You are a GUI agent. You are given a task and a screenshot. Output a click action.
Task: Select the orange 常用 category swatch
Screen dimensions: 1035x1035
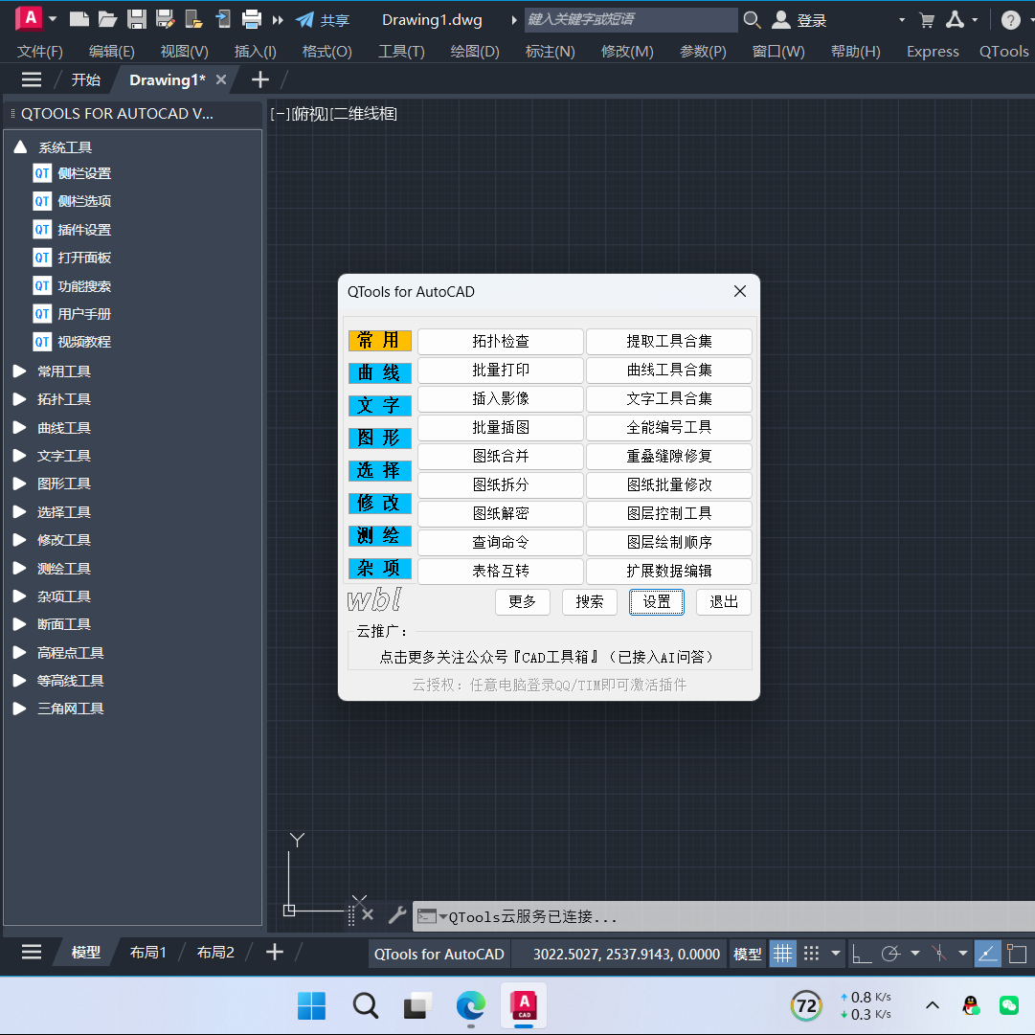[379, 341]
